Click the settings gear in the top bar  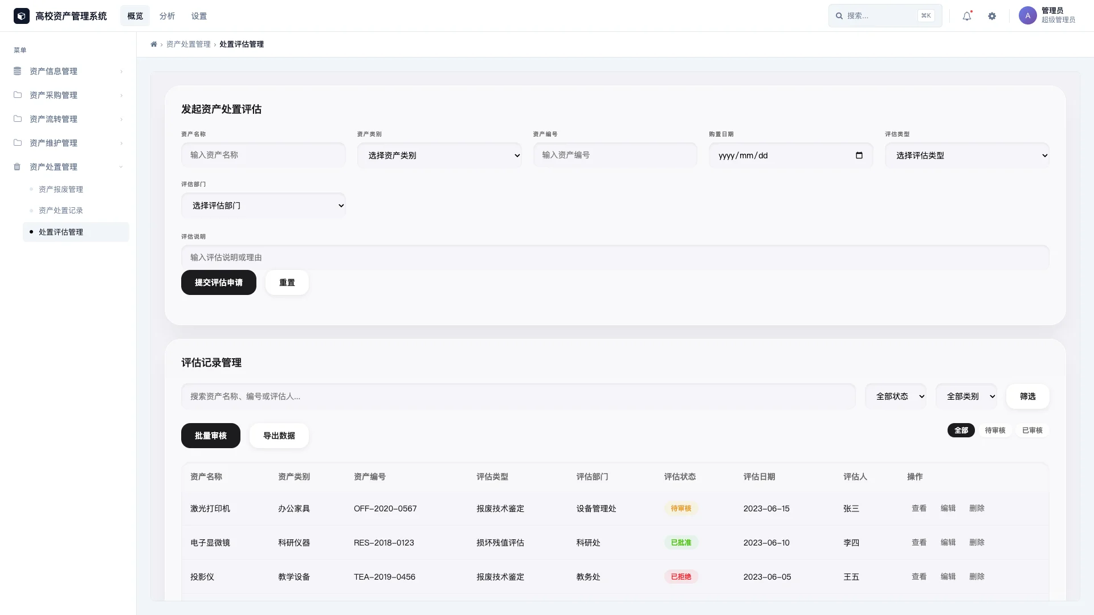pos(991,16)
